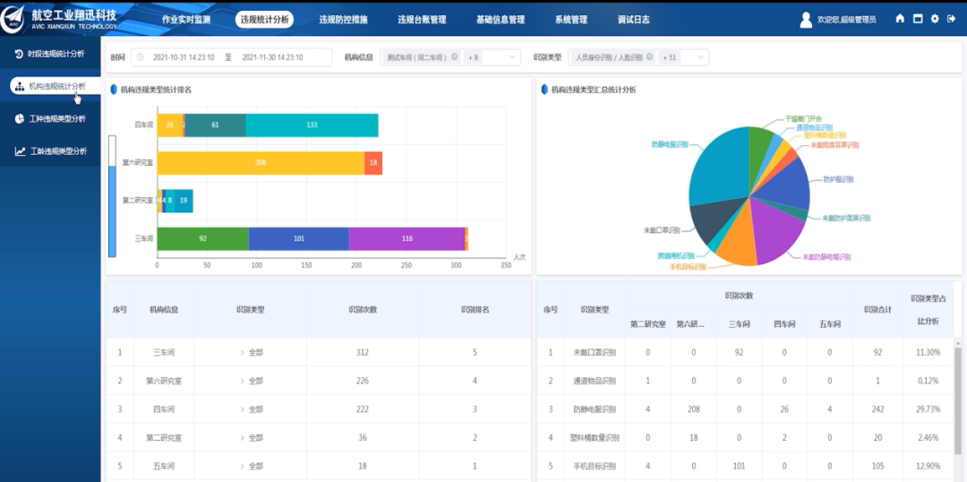
Task: Open the 识别类型 dropdown arrow
Action: (701, 57)
